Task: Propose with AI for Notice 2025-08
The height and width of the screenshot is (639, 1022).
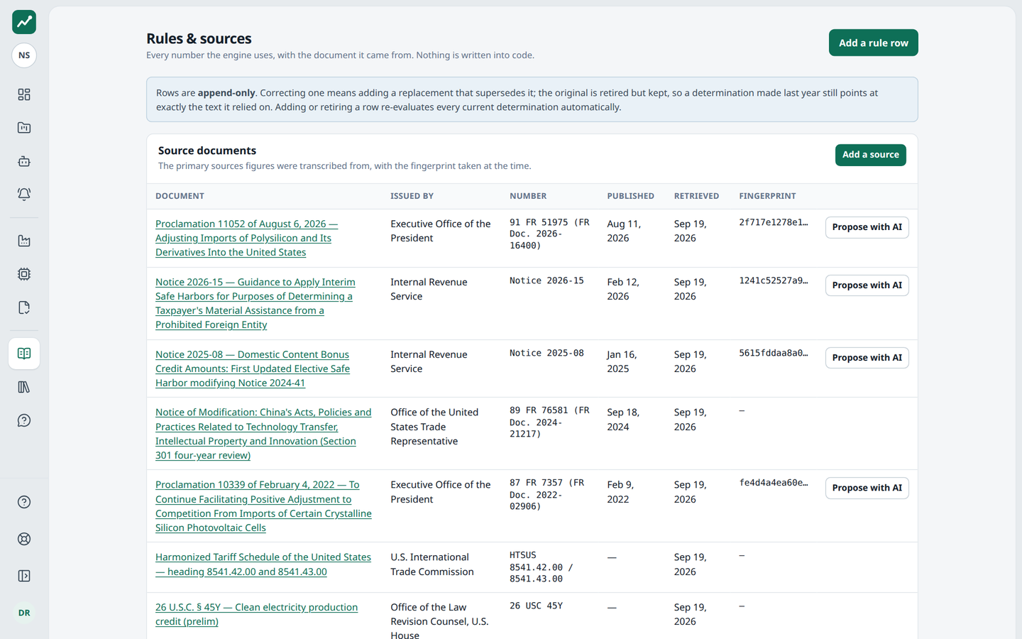Action: [x=867, y=358]
